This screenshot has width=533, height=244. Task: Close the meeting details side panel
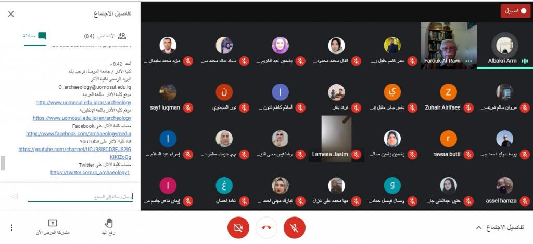coord(11,14)
